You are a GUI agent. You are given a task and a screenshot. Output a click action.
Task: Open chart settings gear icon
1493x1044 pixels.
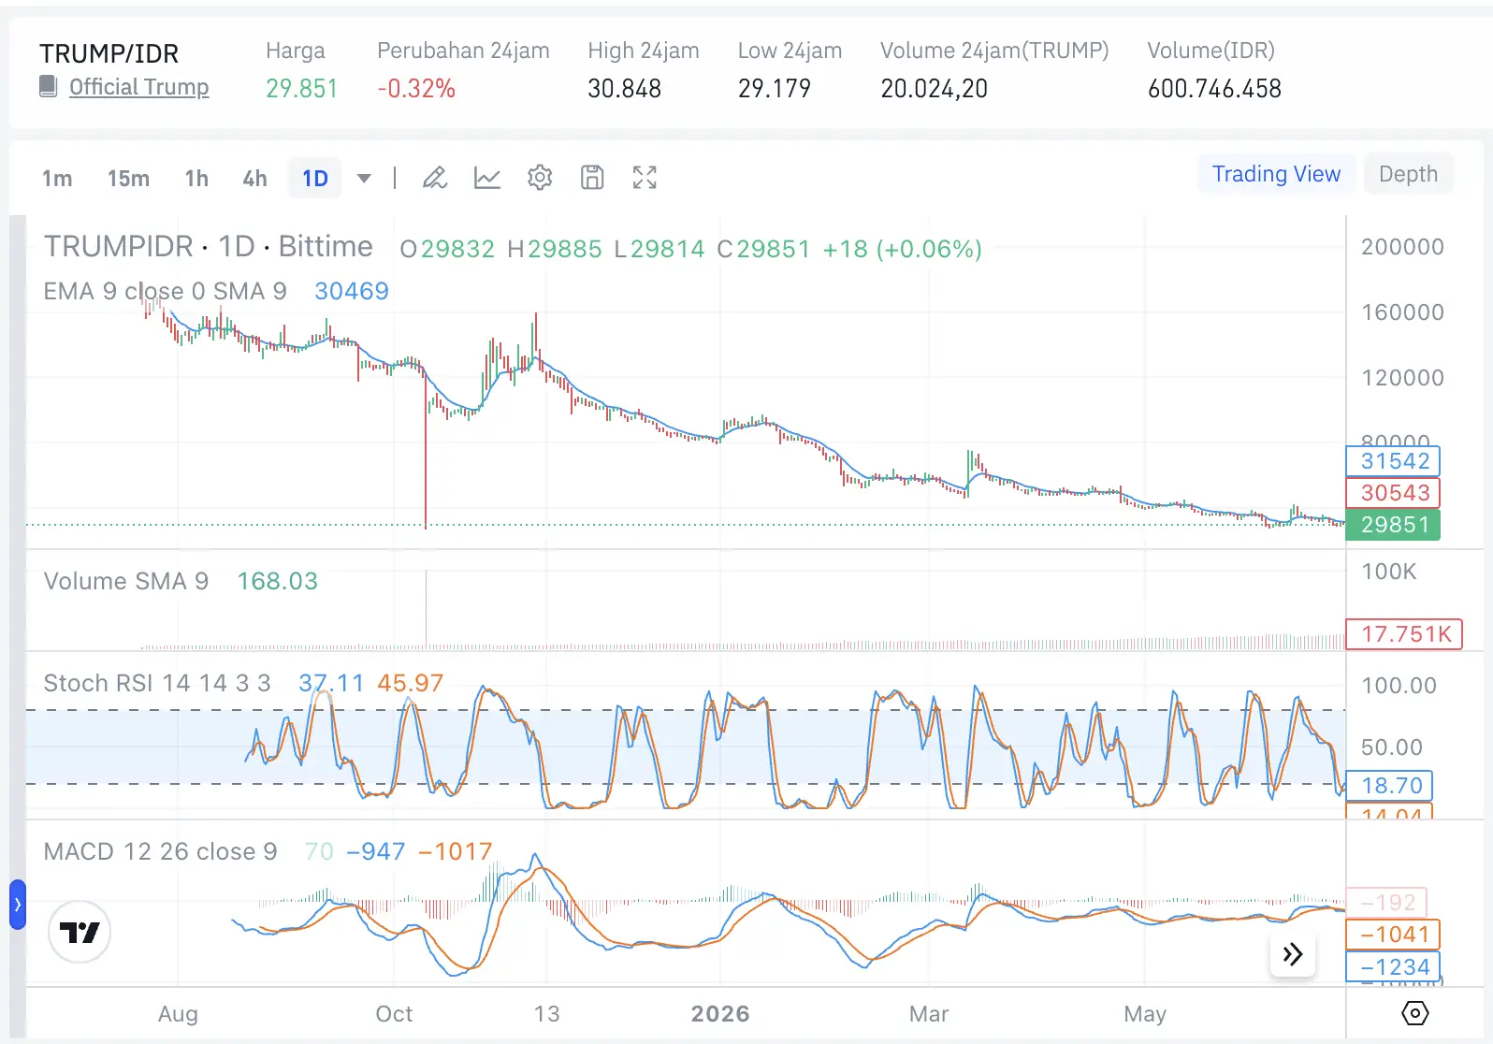[x=540, y=177]
